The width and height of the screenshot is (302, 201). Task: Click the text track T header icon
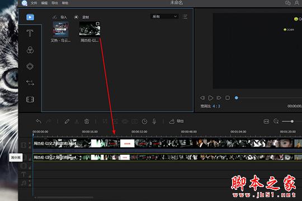pyautogui.click(x=23, y=175)
